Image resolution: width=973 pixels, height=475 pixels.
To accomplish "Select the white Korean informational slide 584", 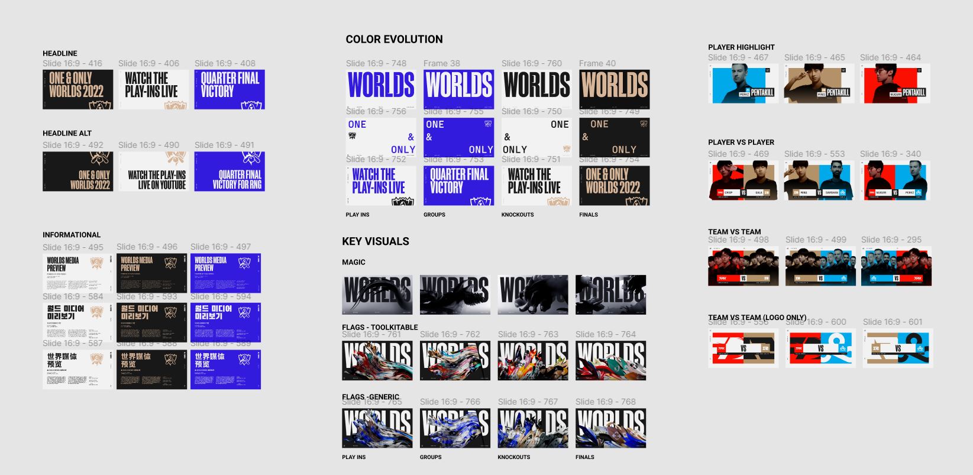I will tap(77, 322).
